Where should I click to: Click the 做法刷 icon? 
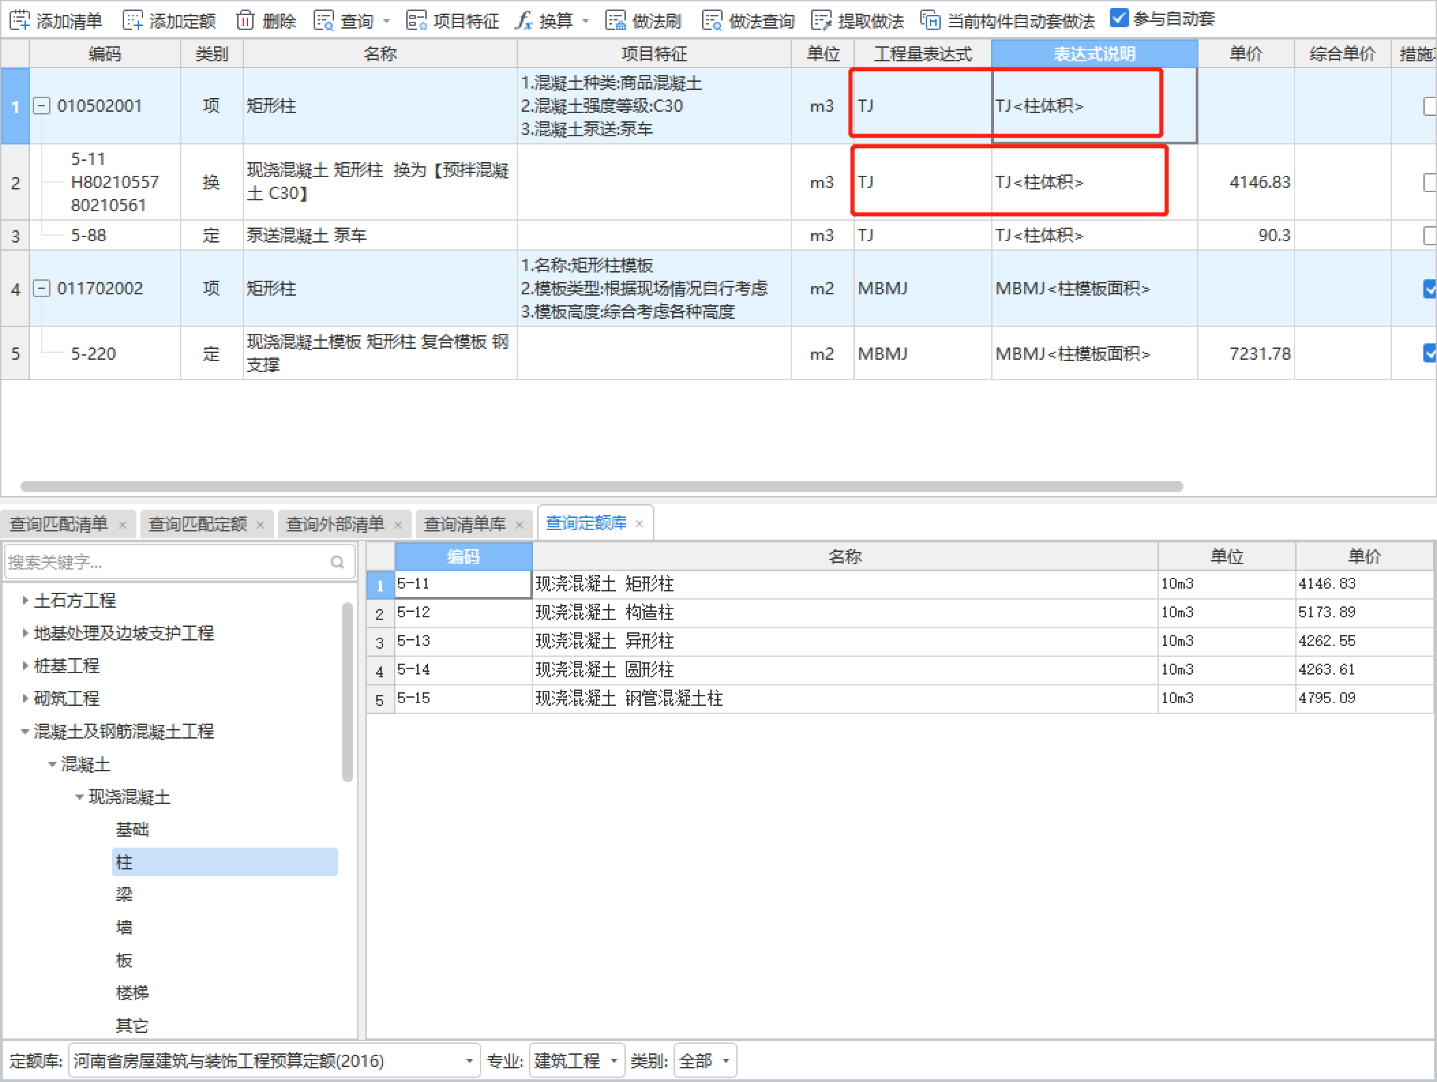pos(616,20)
